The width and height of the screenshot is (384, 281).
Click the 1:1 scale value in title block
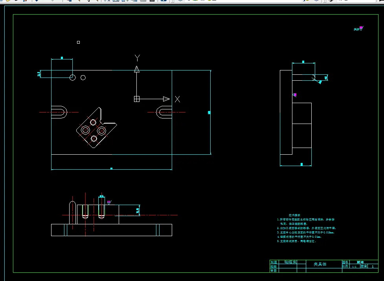pos(354,266)
